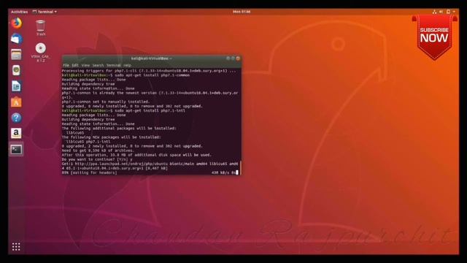Click the Terminal window title bar

coord(152,58)
